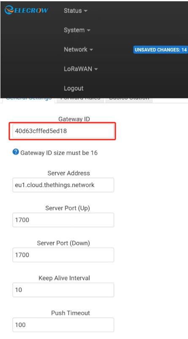Click the Push Timeout input field
Screen dimensions: 188x339
[63, 325]
